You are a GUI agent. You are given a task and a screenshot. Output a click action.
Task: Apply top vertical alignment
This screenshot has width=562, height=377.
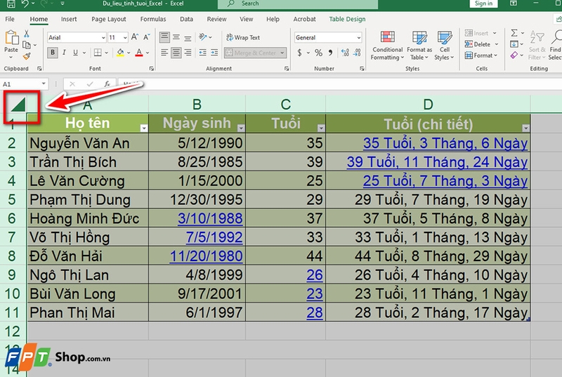[164, 37]
